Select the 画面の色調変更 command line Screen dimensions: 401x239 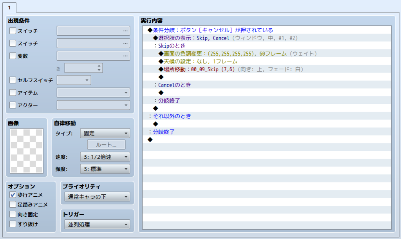267,54
